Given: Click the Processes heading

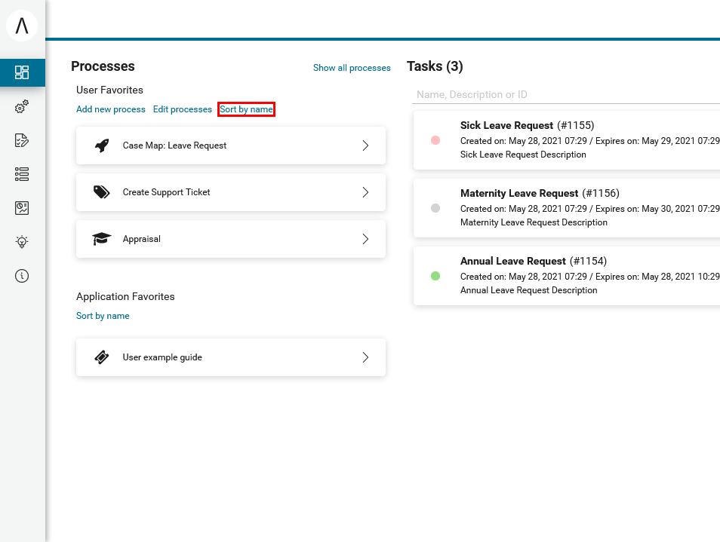Looking at the screenshot, I should (103, 66).
